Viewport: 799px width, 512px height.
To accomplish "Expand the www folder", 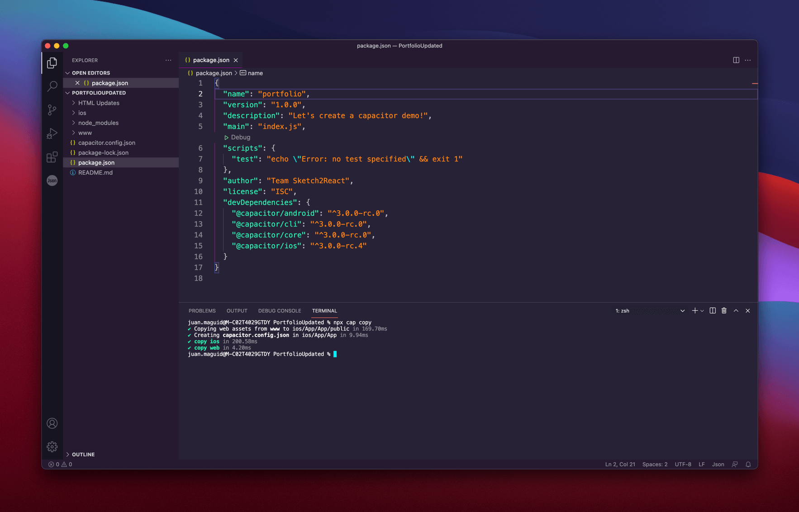I will pos(85,133).
